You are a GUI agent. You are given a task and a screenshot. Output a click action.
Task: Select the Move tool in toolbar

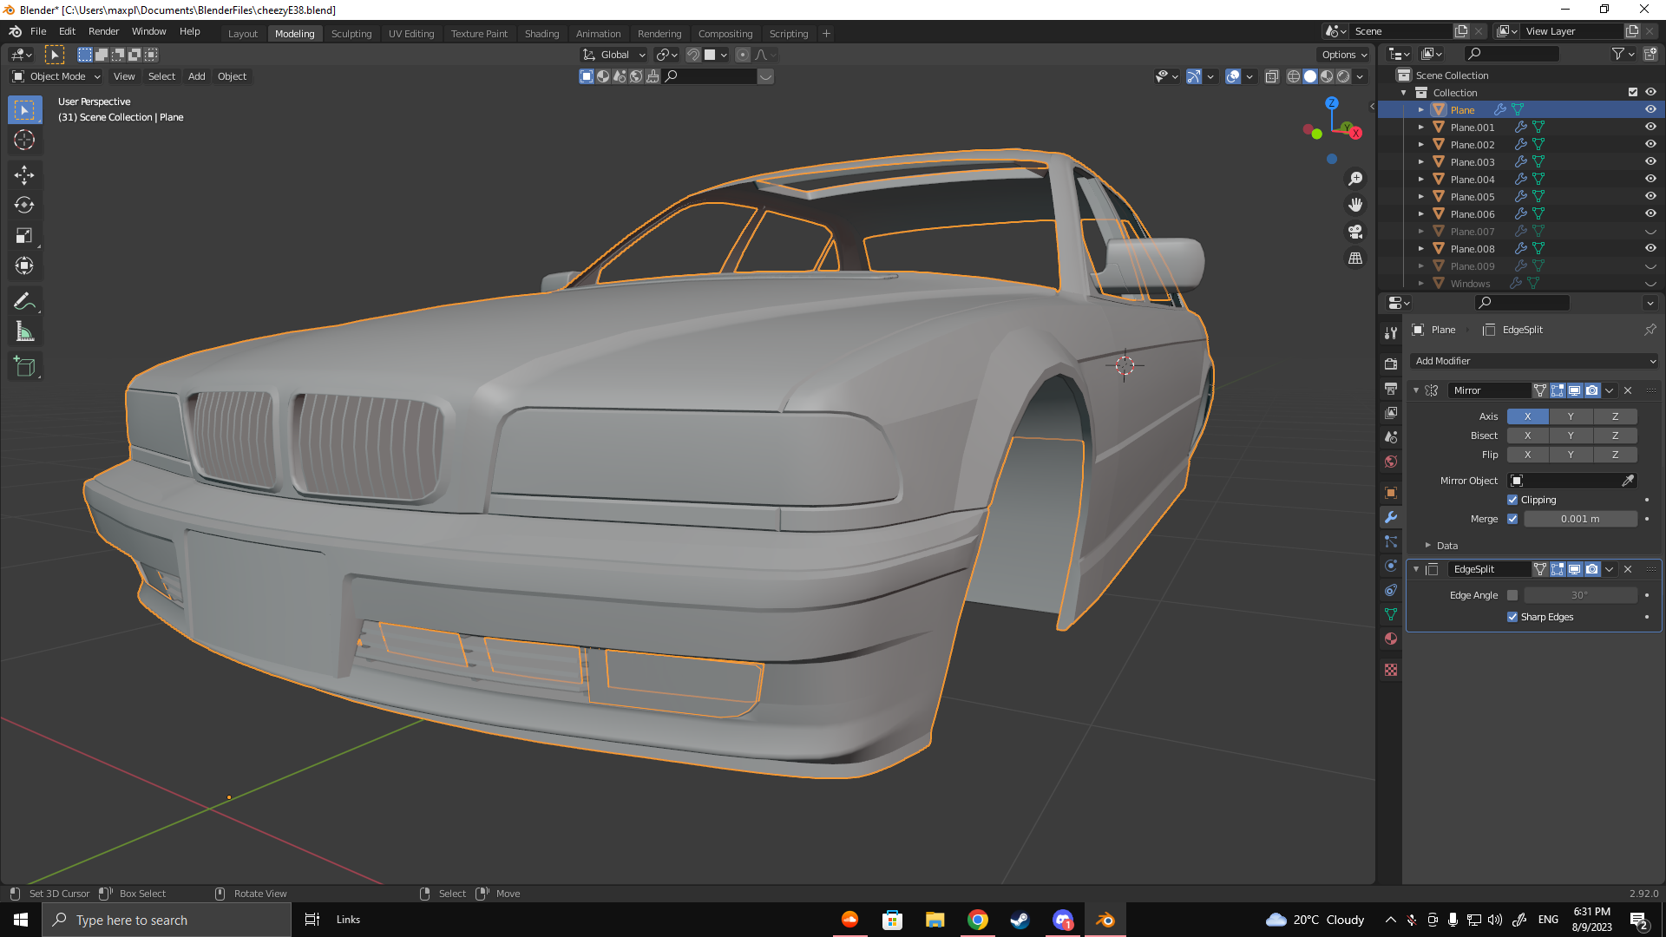tap(24, 174)
